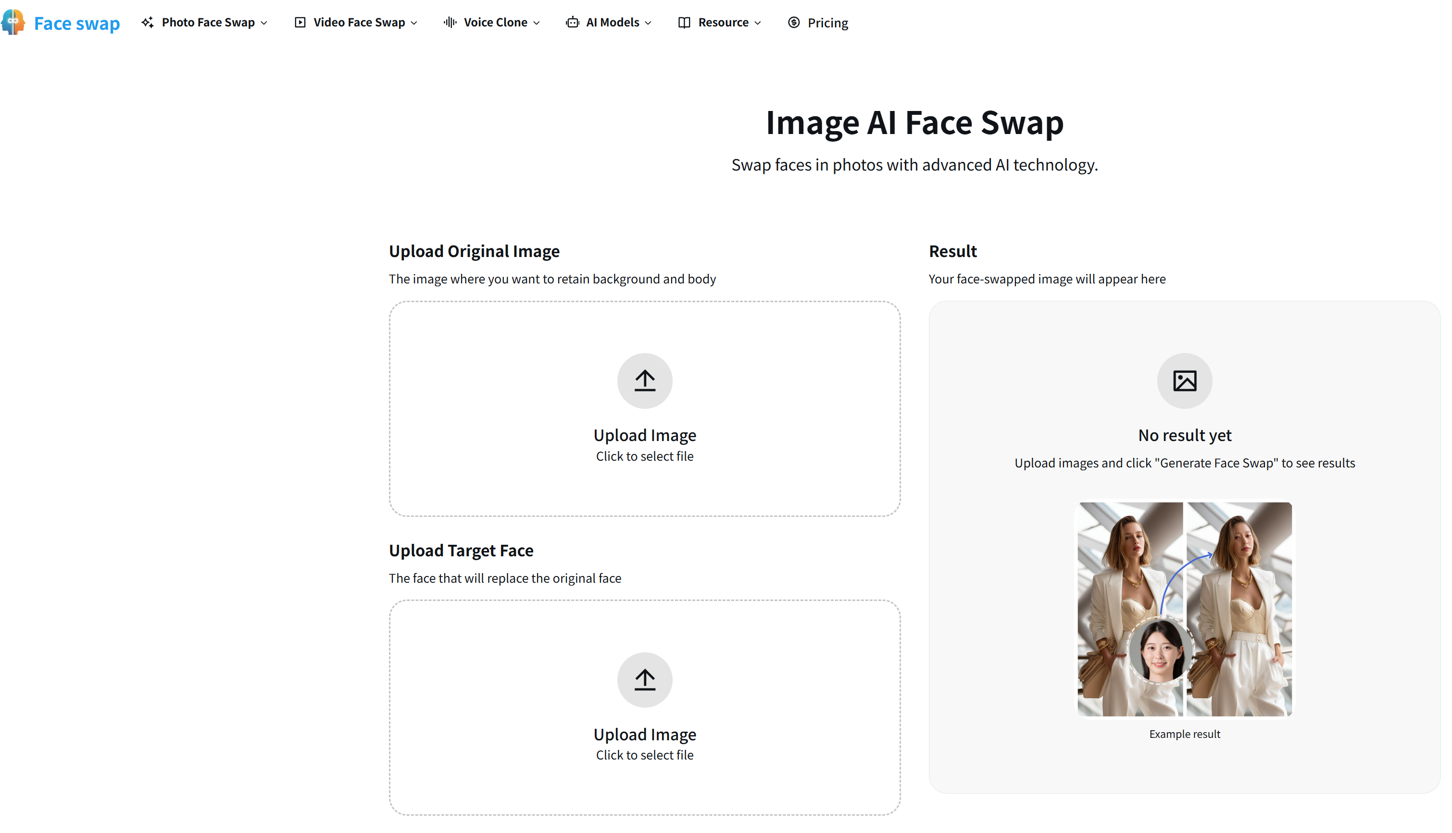1452x833 pixels.
Task: Open the Pricing page link
Action: pos(827,23)
